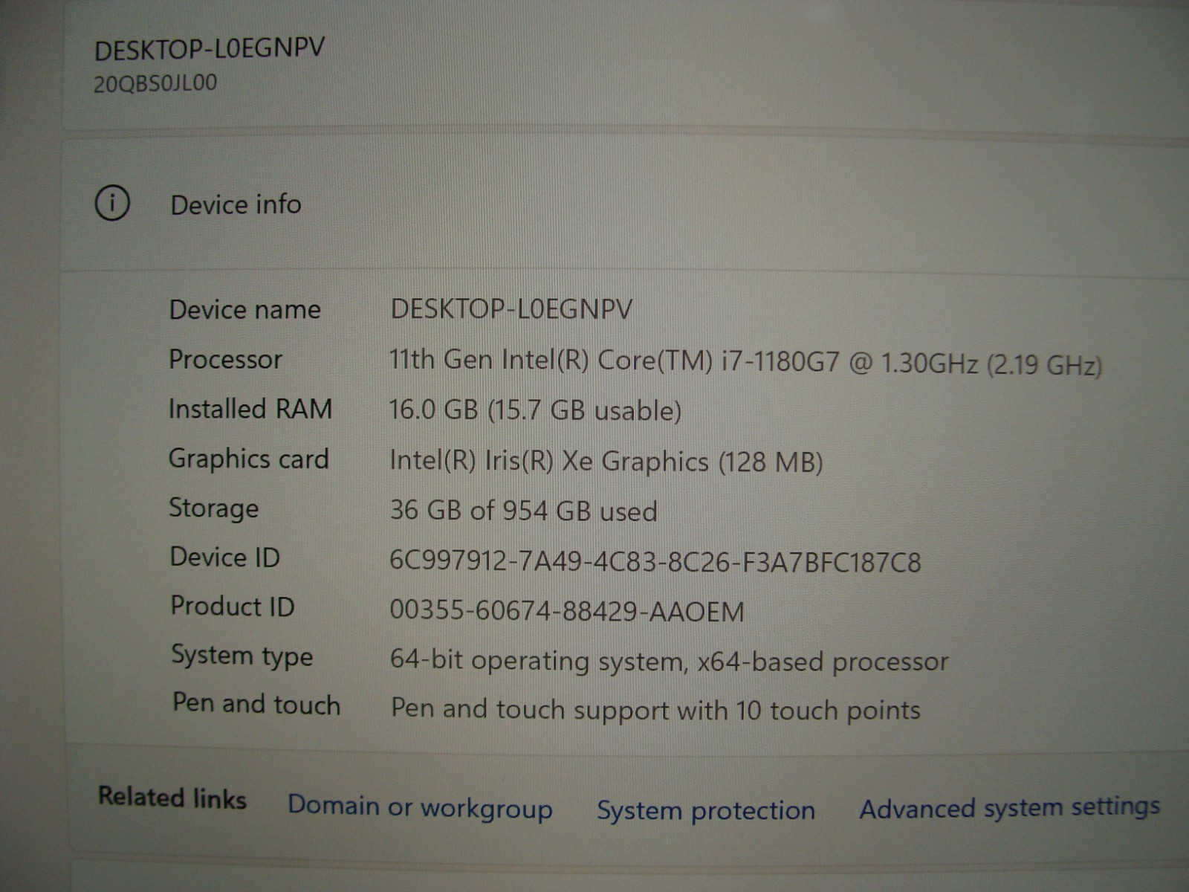Select the device name value DESKTOP-L0EGNPV

(x=511, y=309)
